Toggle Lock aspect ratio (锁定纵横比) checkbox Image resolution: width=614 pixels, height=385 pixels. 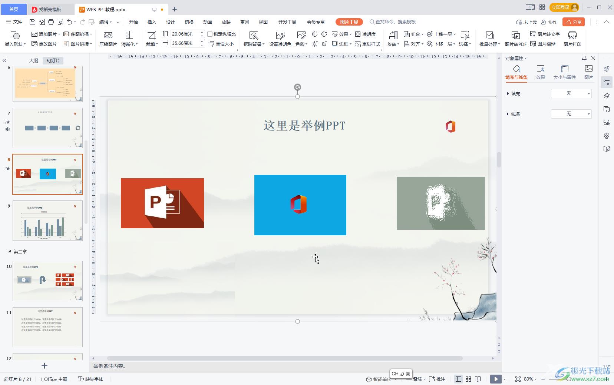click(210, 34)
